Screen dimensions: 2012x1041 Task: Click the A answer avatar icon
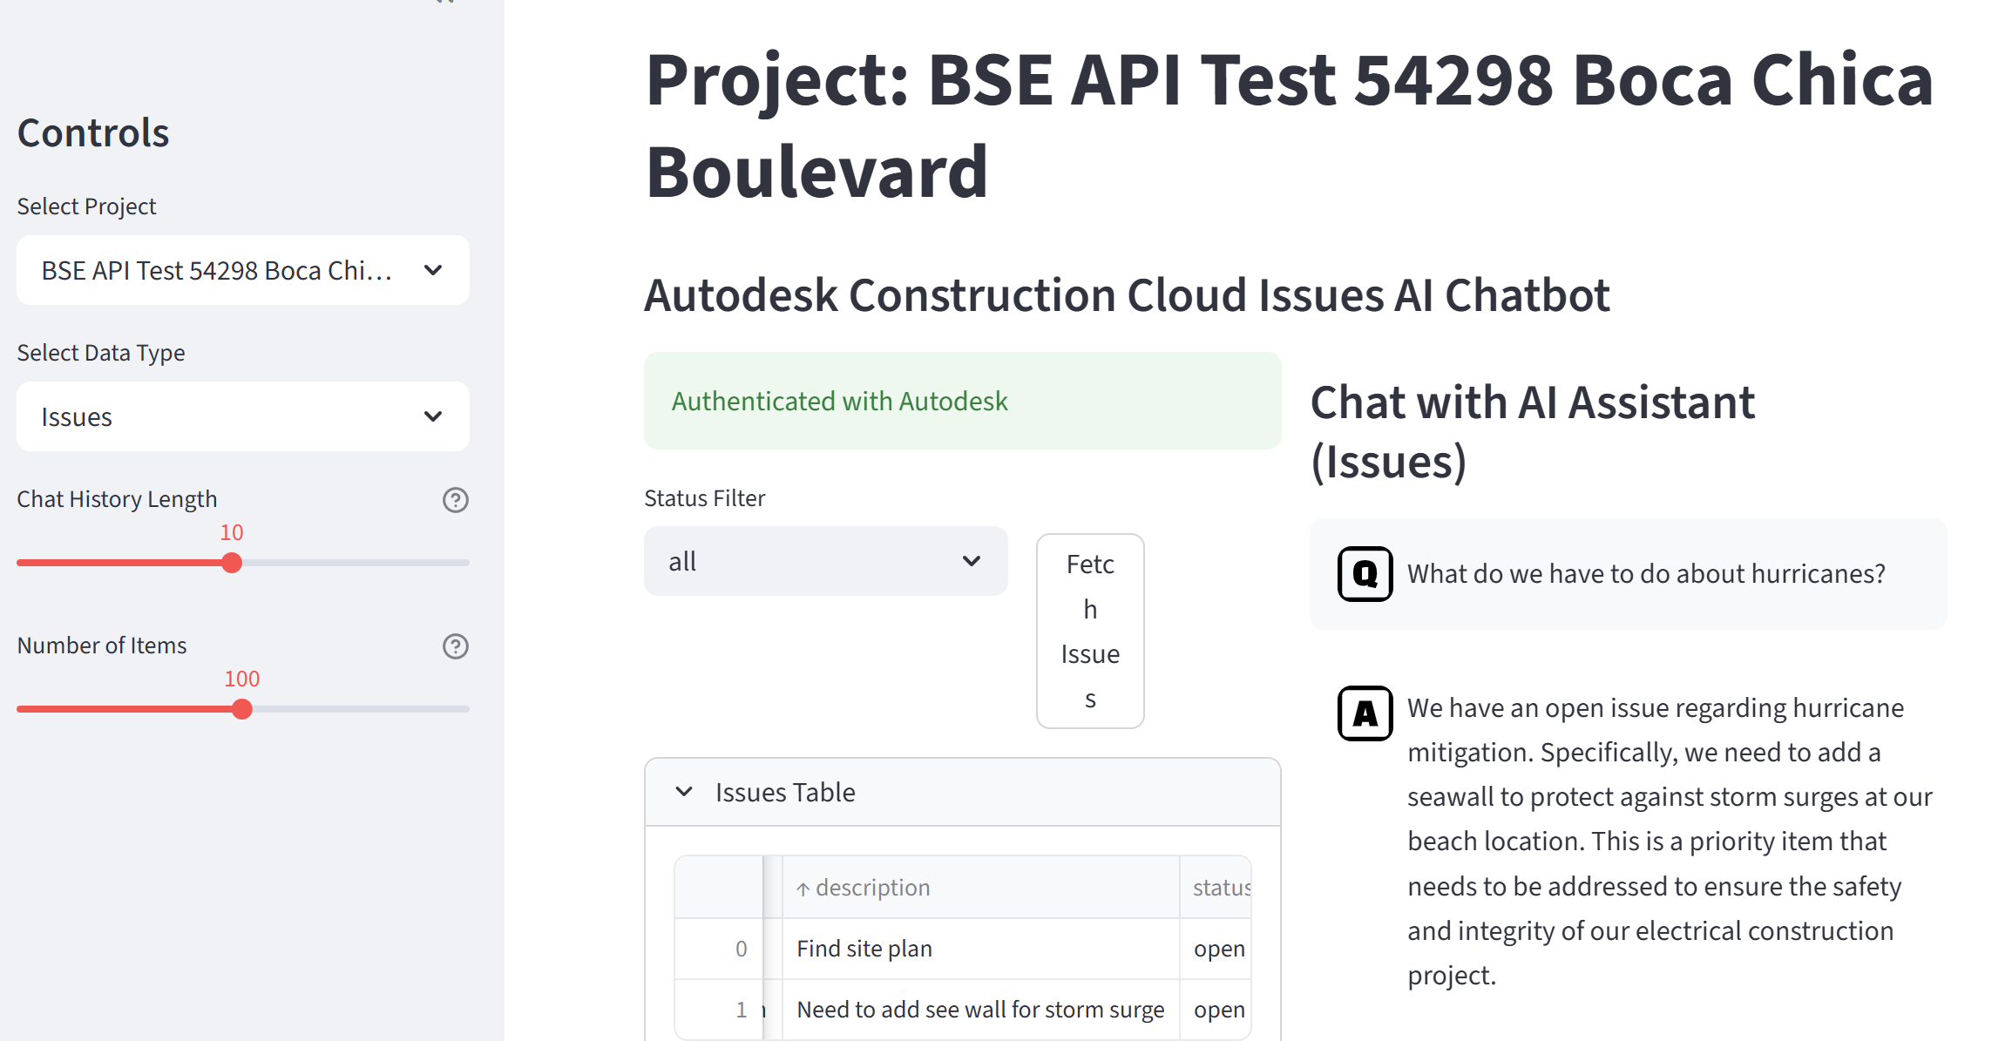1365,713
